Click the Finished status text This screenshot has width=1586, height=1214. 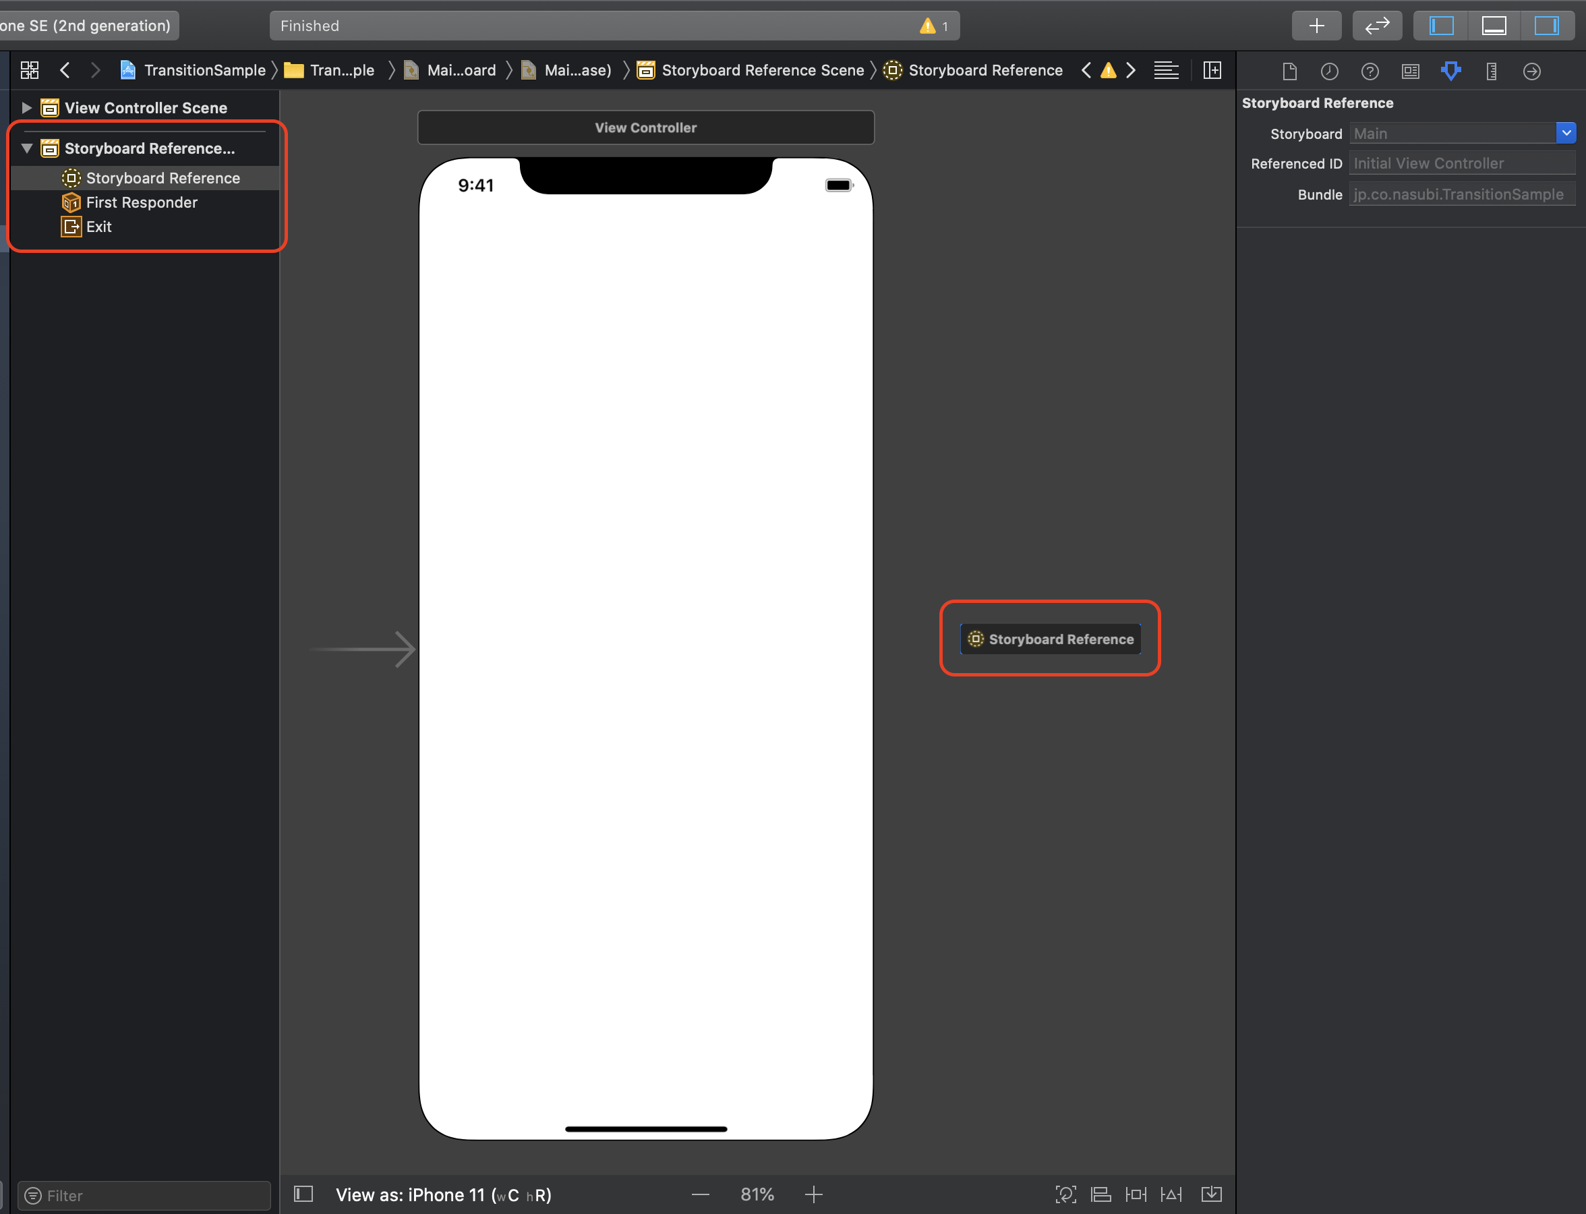coord(310,26)
